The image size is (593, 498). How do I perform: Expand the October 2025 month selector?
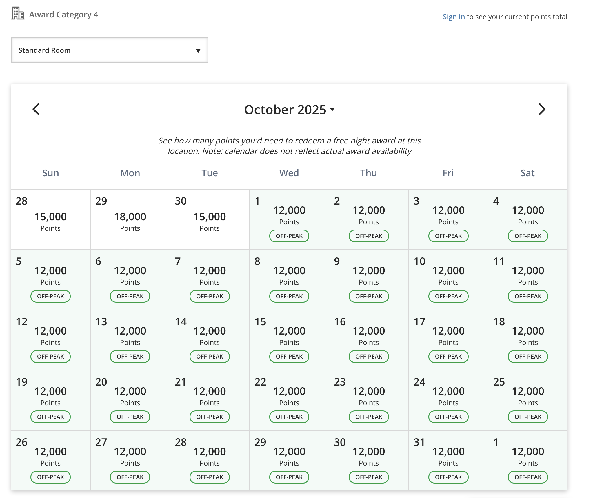point(289,110)
